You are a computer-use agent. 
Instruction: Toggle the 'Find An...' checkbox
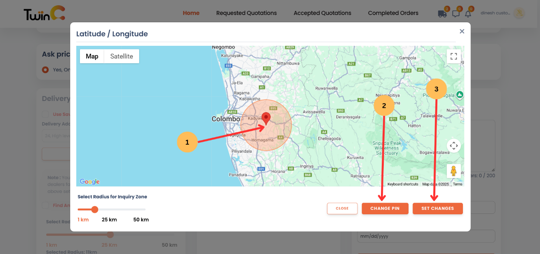pos(45,205)
